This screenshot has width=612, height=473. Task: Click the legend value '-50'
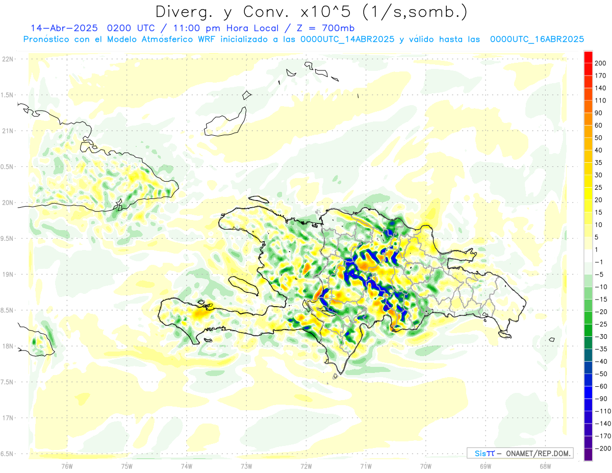(x=601, y=374)
